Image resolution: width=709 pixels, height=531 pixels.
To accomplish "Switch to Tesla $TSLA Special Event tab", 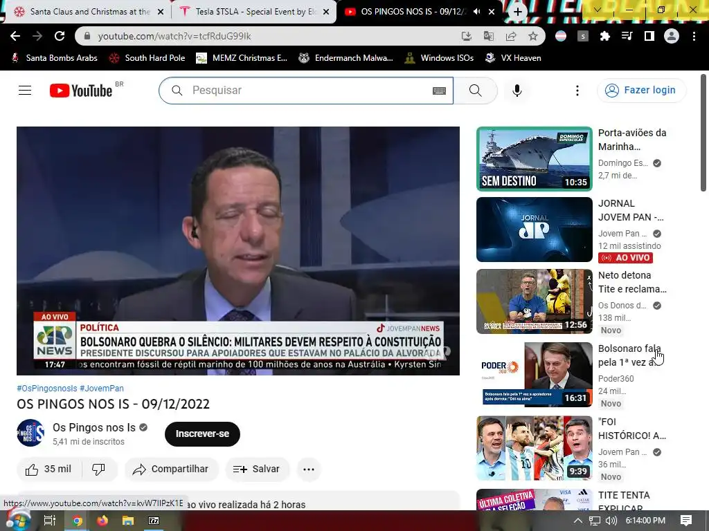I will pyautogui.click(x=255, y=12).
